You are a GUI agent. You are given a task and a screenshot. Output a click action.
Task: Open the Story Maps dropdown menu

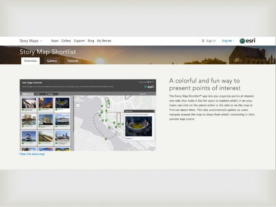(31, 41)
